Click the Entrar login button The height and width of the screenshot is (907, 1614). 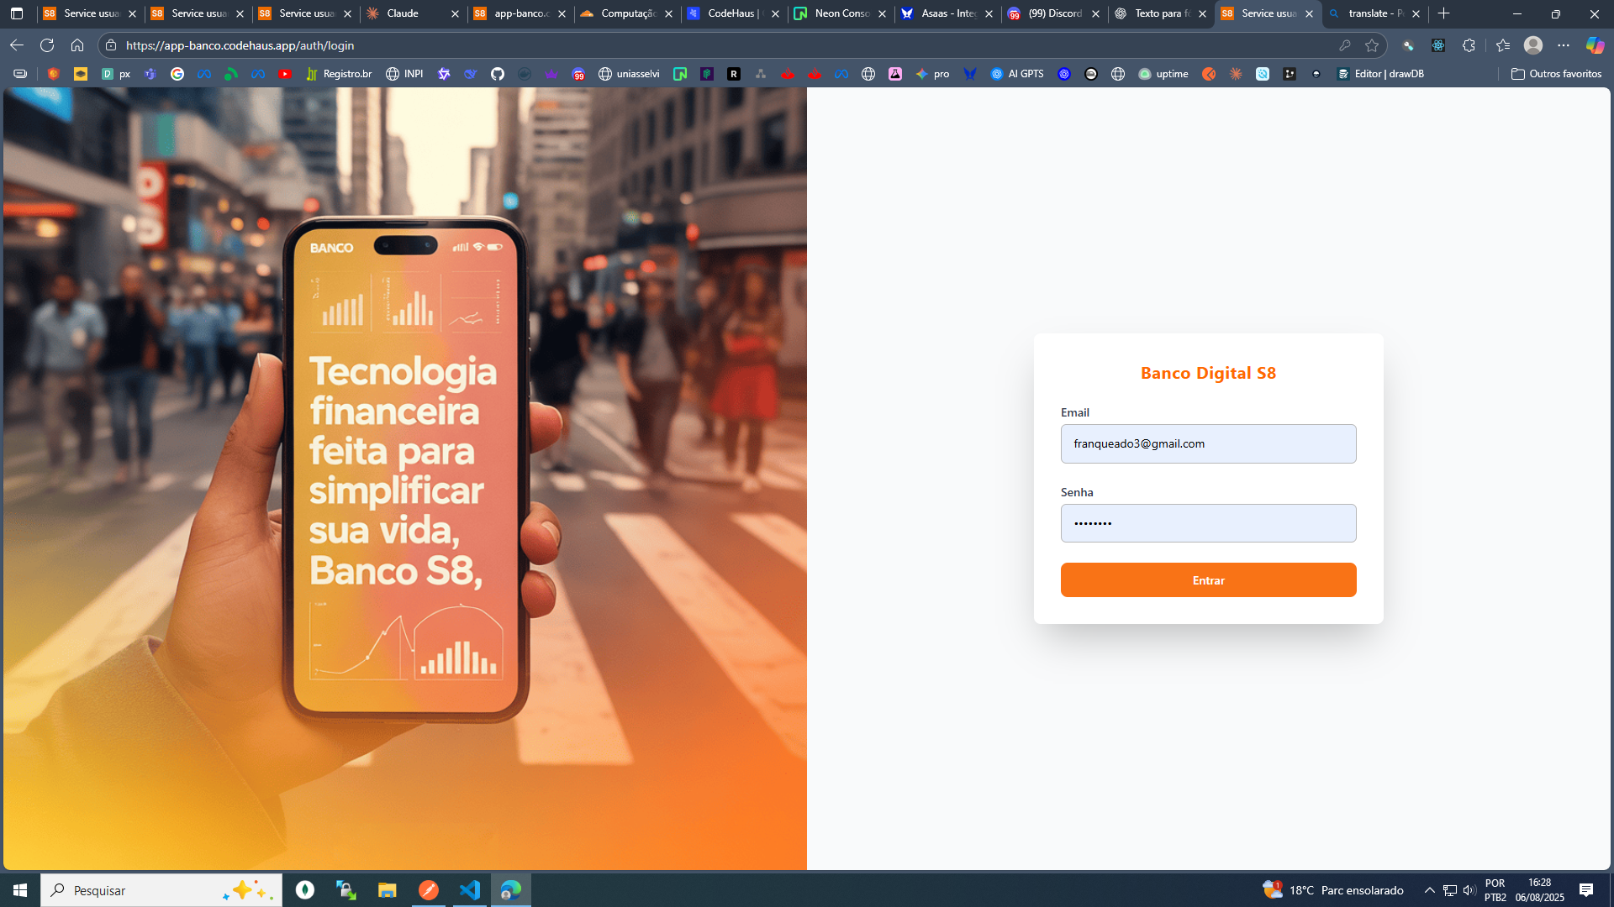(x=1208, y=580)
